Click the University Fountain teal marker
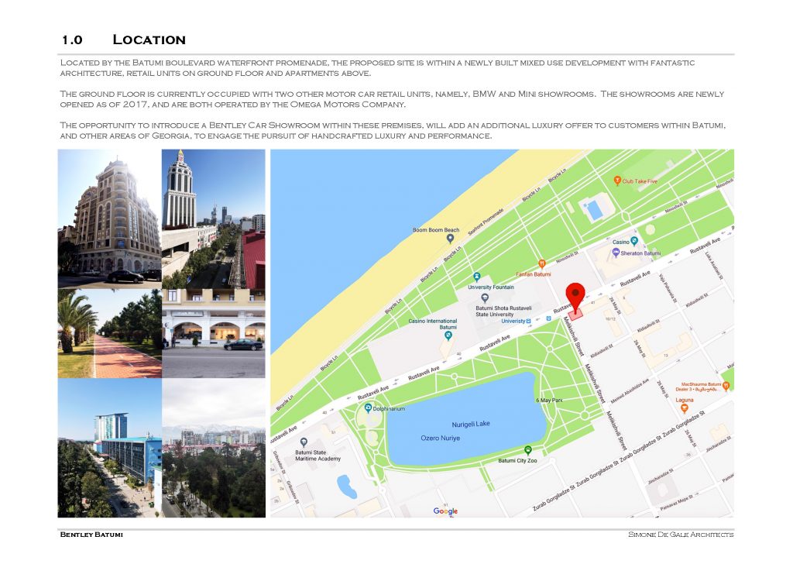Viewport: 793px width, 564px height. (x=476, y=277)
